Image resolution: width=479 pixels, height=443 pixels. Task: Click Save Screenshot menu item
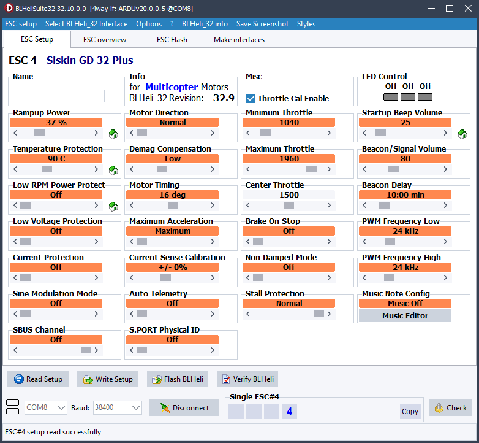click(262, 24)
